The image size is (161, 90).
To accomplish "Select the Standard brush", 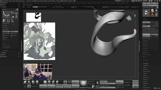I will click(x=49, y=82).
